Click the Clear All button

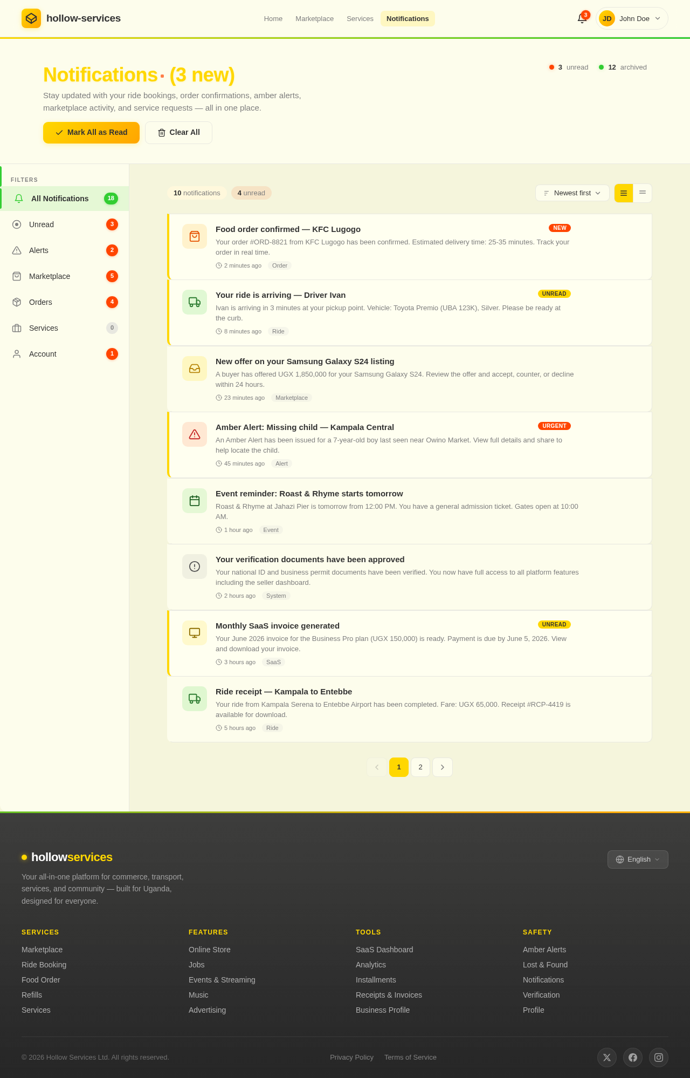pos(178,133)
